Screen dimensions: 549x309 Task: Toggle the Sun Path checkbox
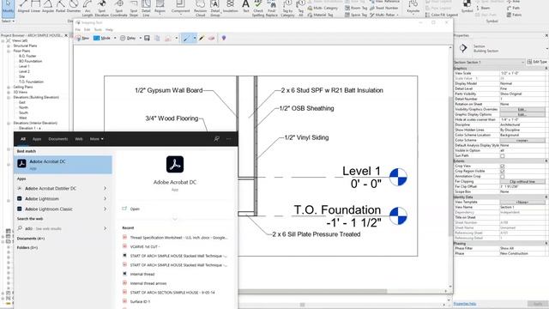coord(503,156)
